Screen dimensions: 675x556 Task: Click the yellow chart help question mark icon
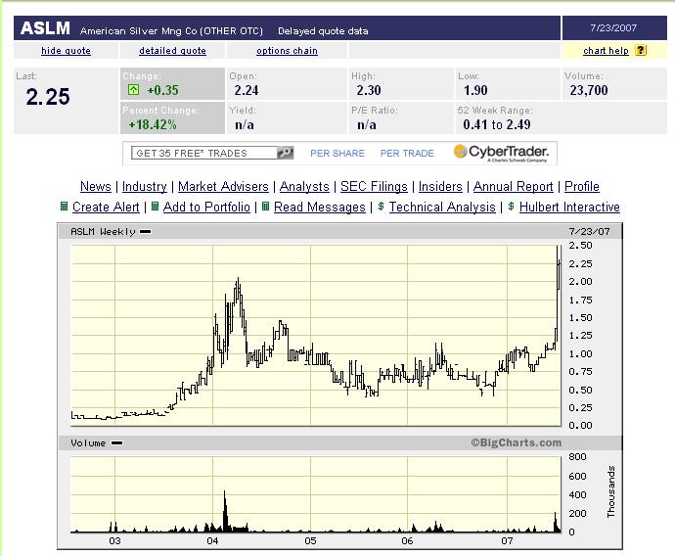click(641, 50)
